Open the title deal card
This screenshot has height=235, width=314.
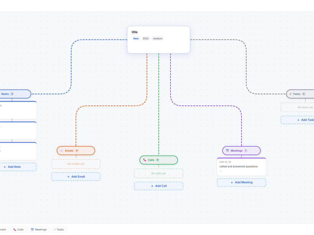159,39
